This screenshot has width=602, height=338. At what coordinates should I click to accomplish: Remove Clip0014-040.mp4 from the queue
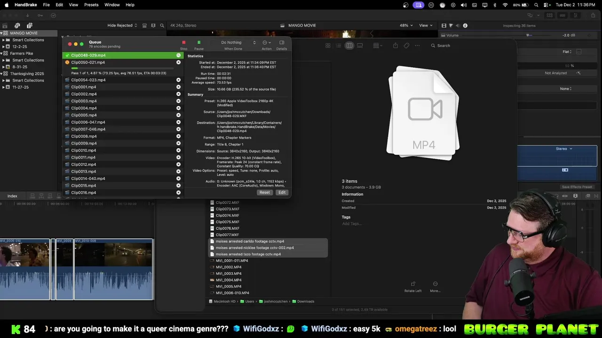(178, 178)
